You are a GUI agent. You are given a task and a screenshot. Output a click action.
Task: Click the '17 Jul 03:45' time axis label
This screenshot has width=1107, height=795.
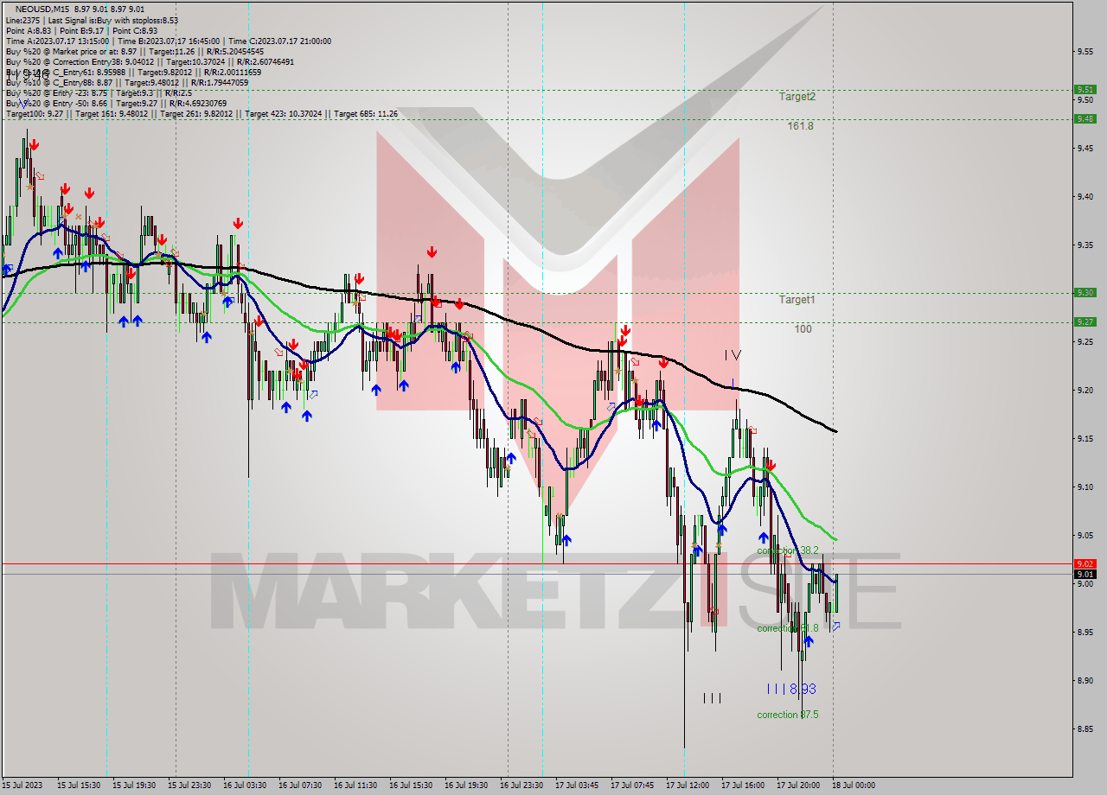(578, 785)
